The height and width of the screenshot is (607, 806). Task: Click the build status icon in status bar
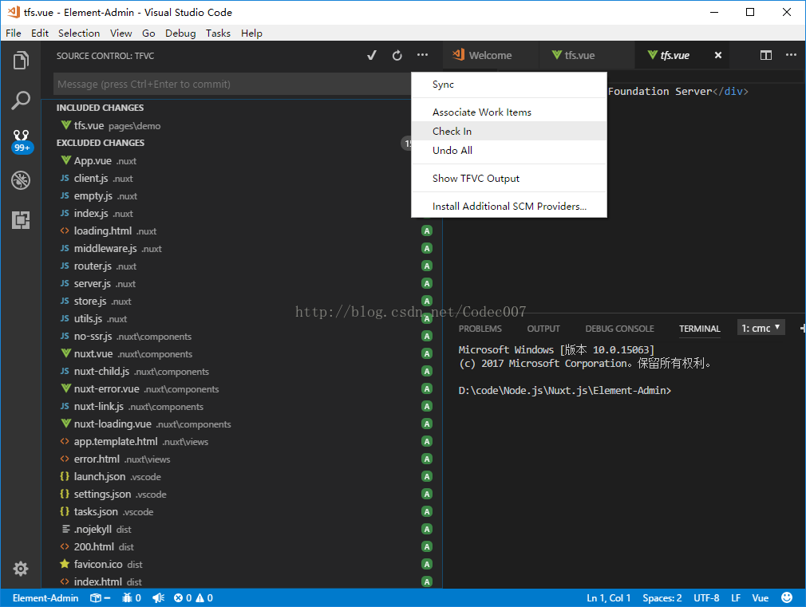101,597
